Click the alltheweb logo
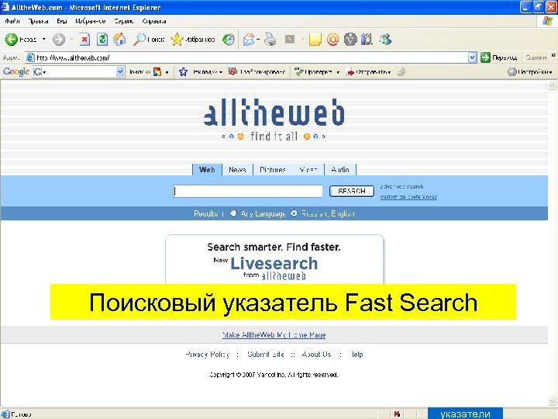 click(x=274, y=113)
